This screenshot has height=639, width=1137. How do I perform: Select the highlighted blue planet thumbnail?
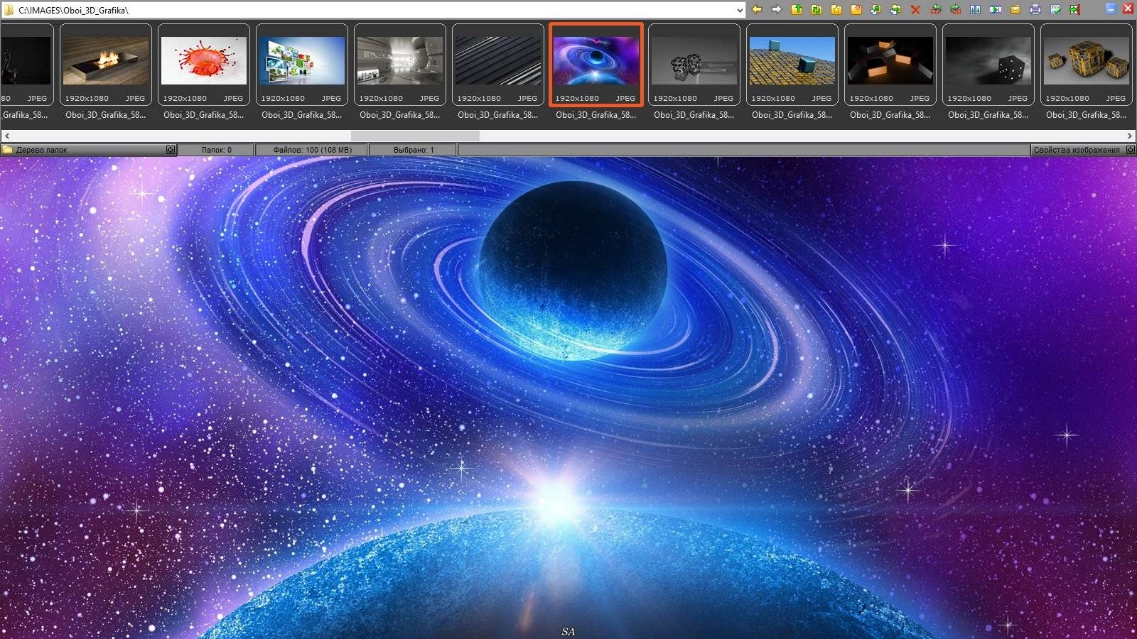coord(596,65)
